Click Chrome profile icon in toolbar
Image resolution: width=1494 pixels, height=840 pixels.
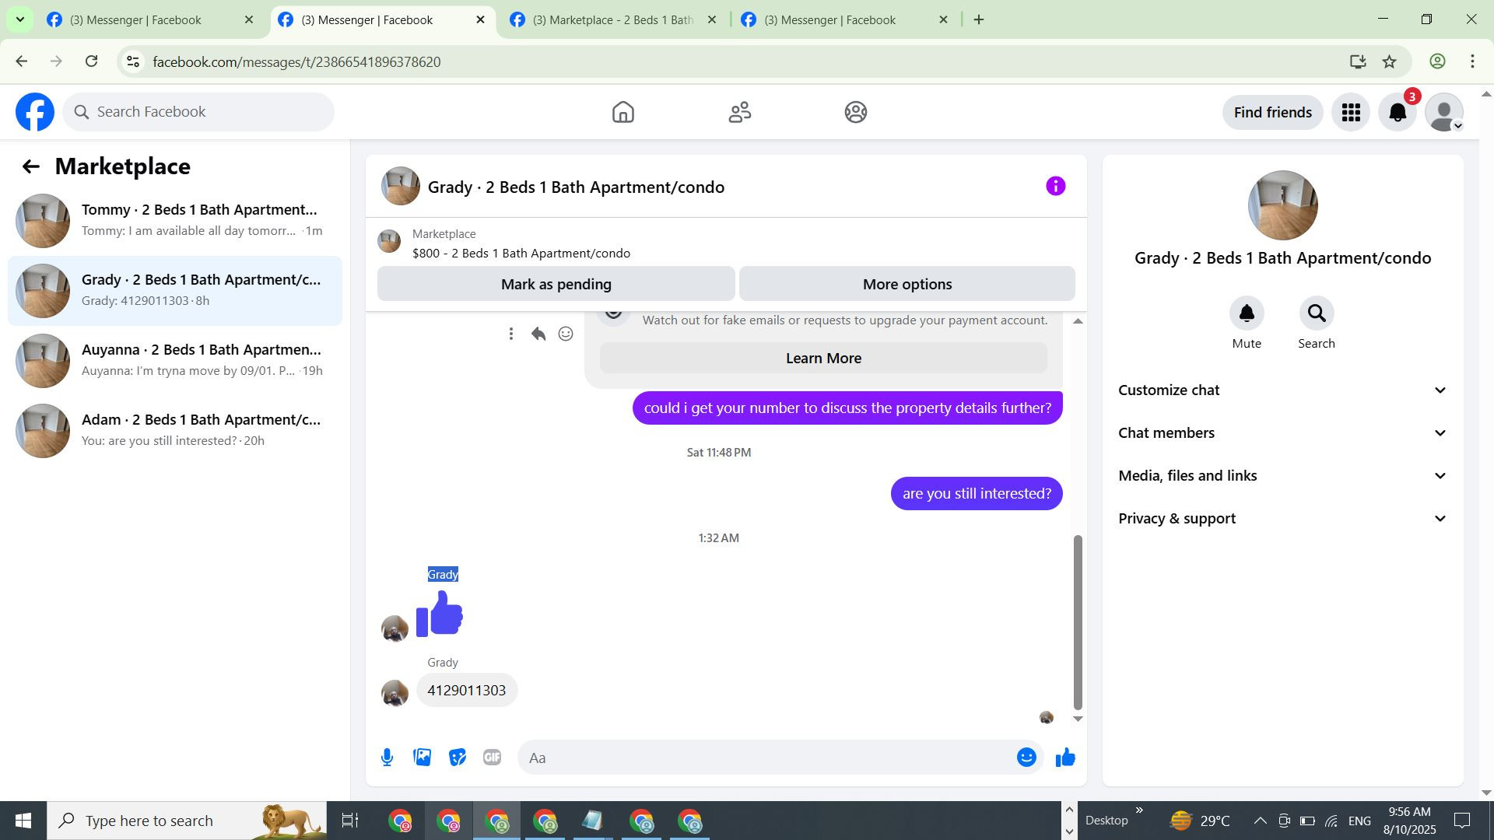point(1437,61)
